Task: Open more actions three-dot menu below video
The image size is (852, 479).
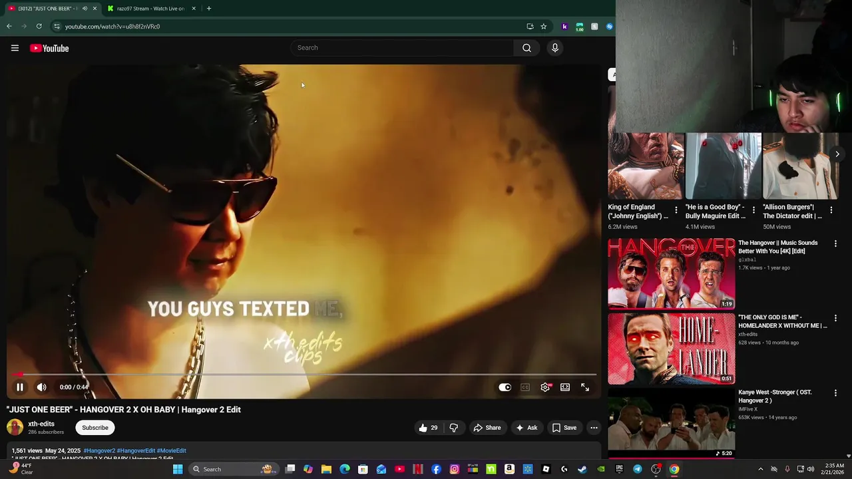Action: click(594, 428)
